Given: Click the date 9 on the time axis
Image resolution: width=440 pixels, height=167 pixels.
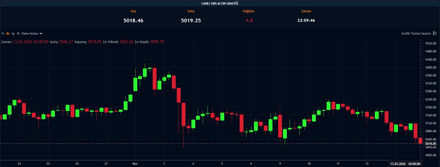Looking at the screenshot, I should coord(280,164).
